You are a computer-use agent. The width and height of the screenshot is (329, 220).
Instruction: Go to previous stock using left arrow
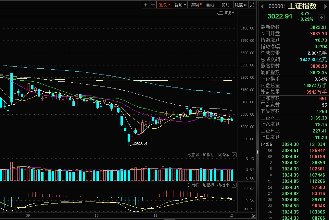(262, 6)
